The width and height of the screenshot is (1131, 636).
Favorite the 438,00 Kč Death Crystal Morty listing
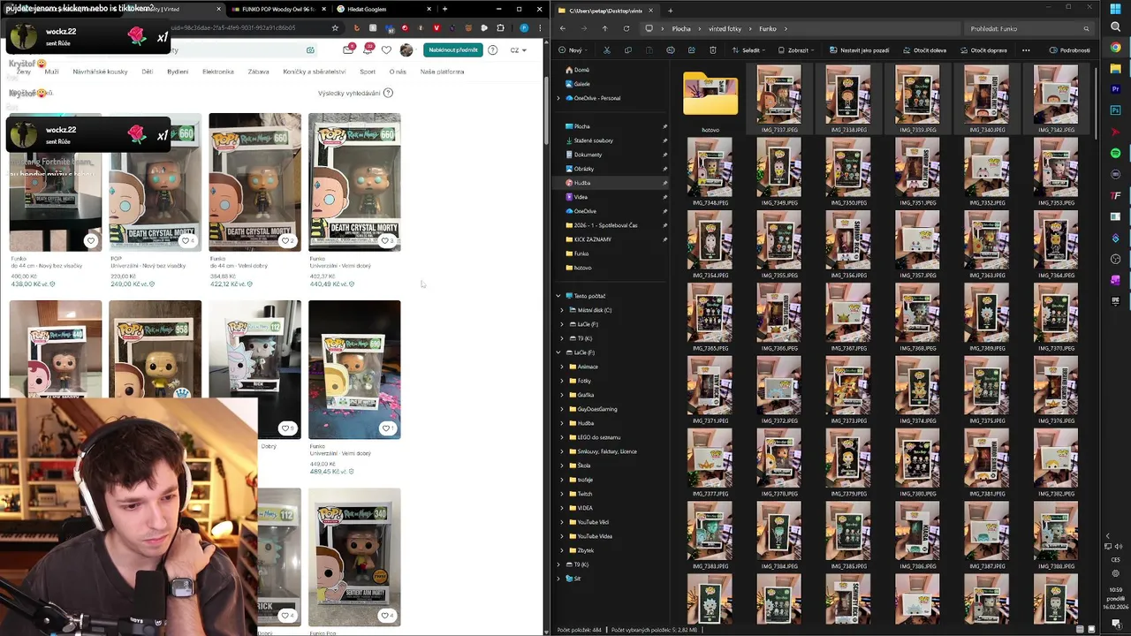[x=90, y=240]
